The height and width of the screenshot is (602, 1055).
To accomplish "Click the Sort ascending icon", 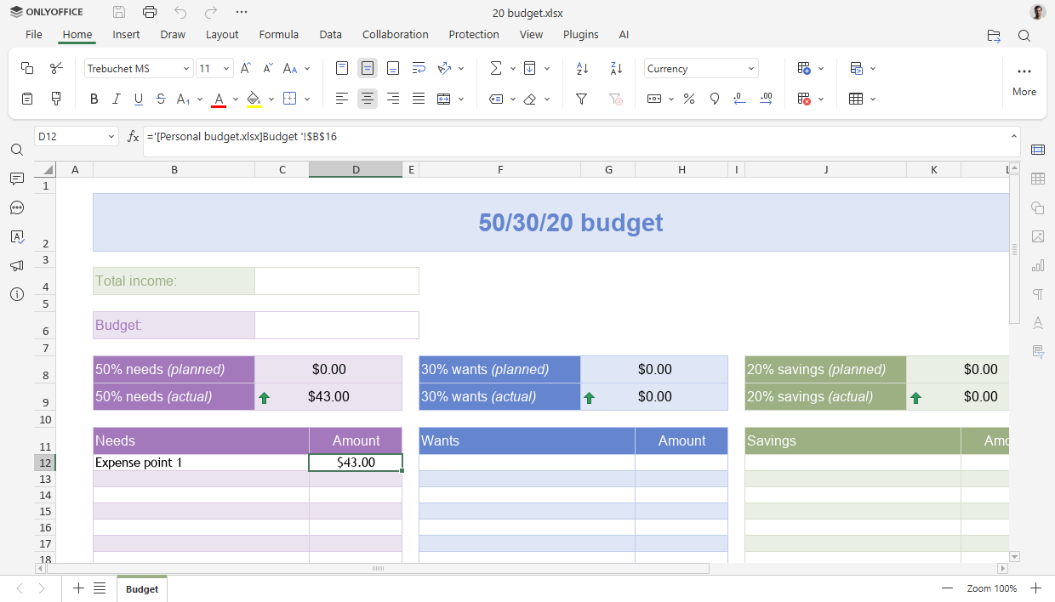I will (582, 68).
